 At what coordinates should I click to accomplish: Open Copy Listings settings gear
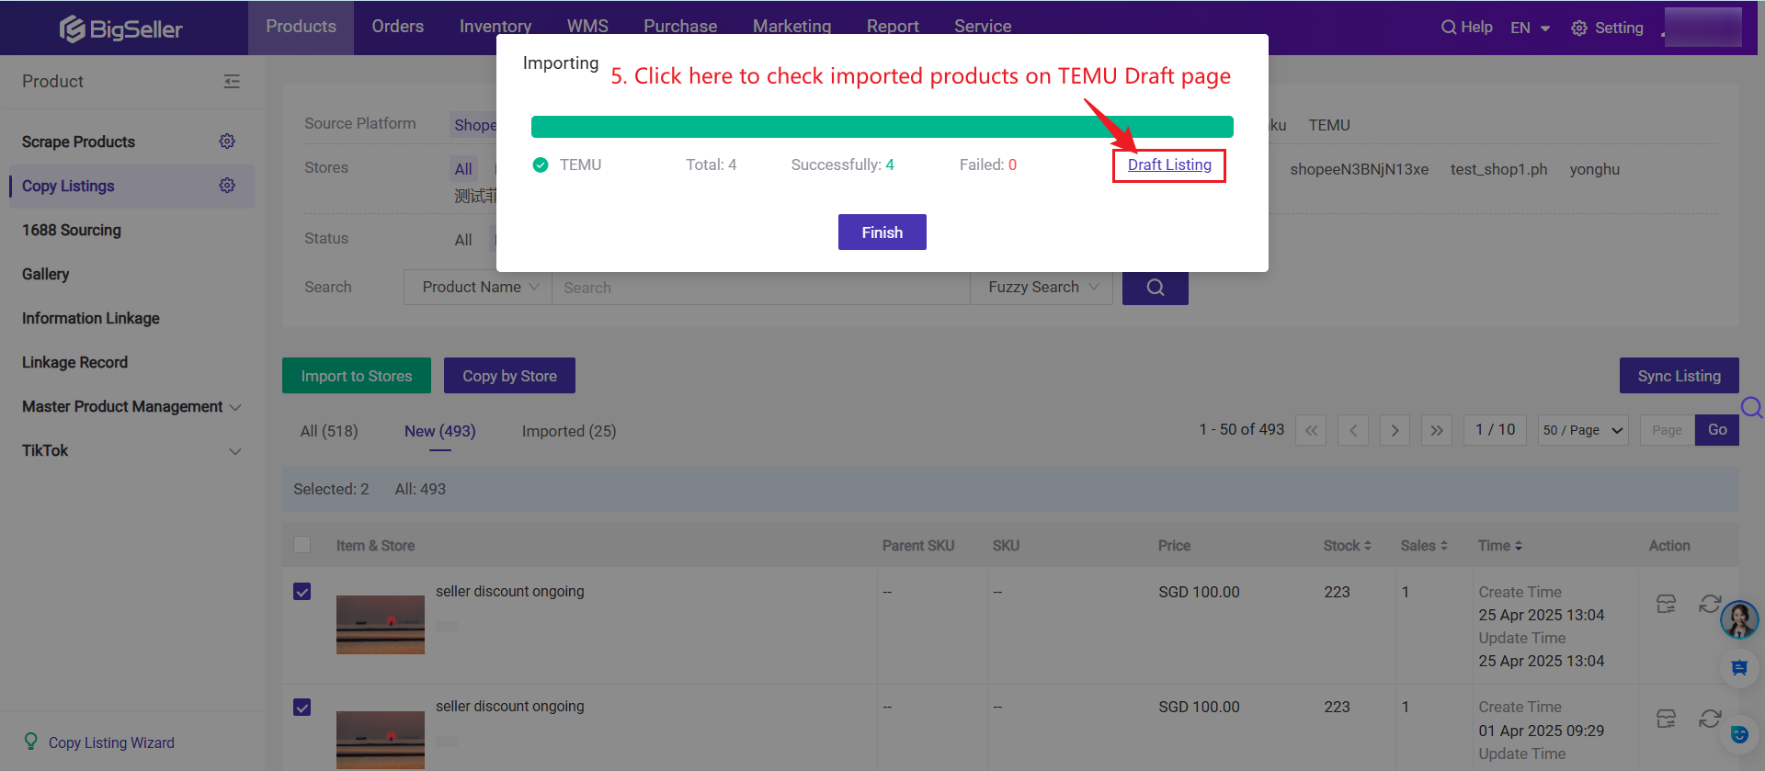pos(227,186)
